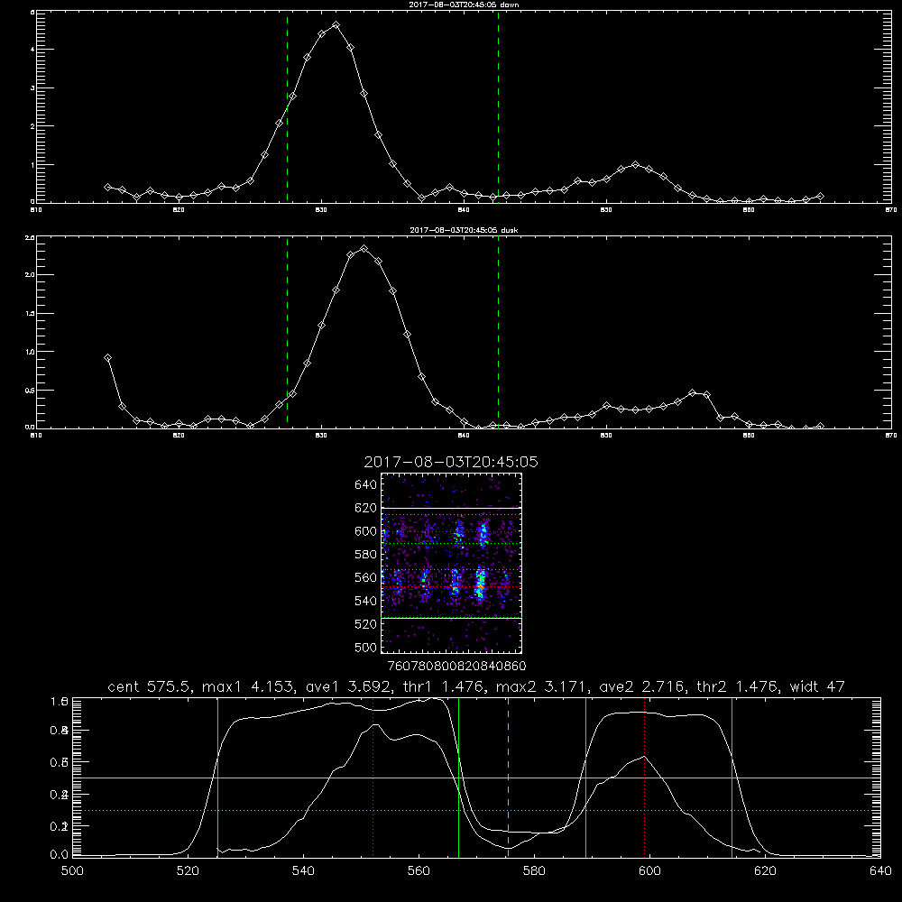Click the solid green line near 589 in bottom plot
This screenshot has width=902, height=902.
(585, 778)
